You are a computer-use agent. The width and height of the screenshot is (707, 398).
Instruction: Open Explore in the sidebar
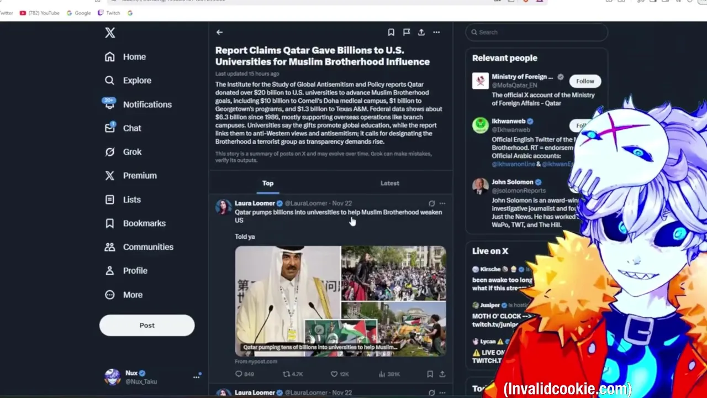(x=128, y=81)
